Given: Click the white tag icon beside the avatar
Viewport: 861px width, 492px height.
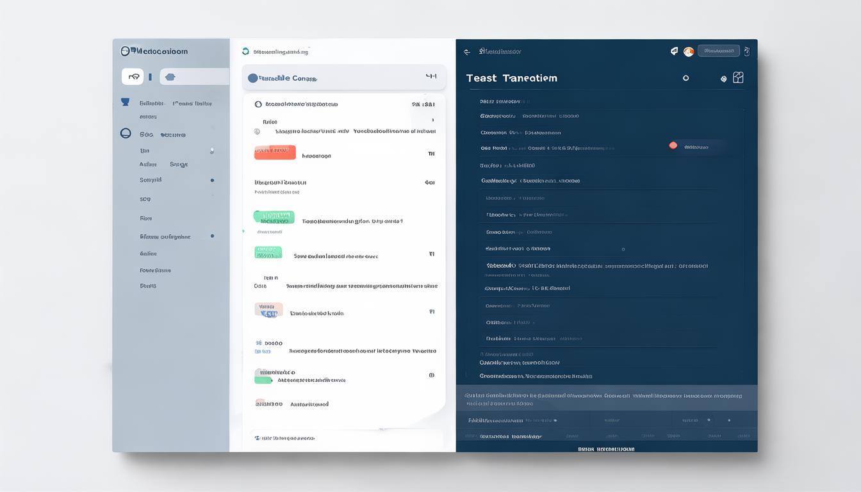Looking at the screenshot, I should 674,51.
